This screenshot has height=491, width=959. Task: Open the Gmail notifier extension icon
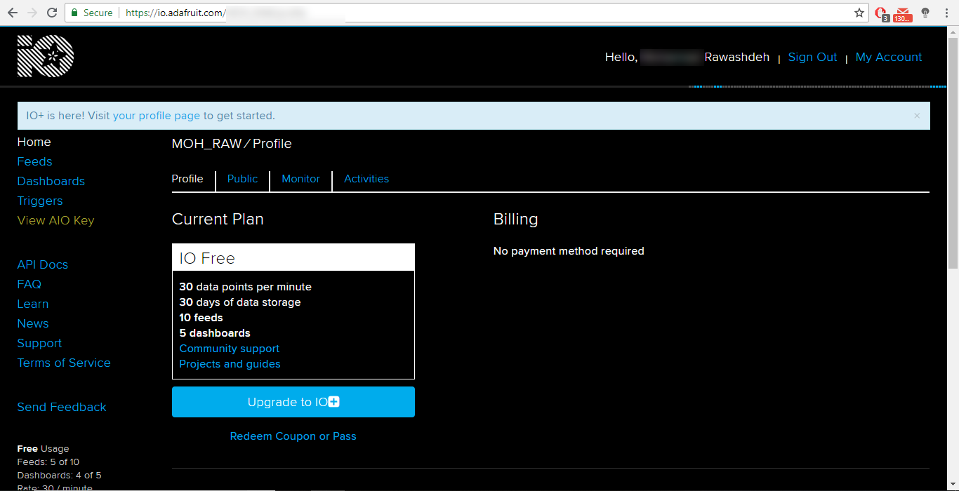903,13
